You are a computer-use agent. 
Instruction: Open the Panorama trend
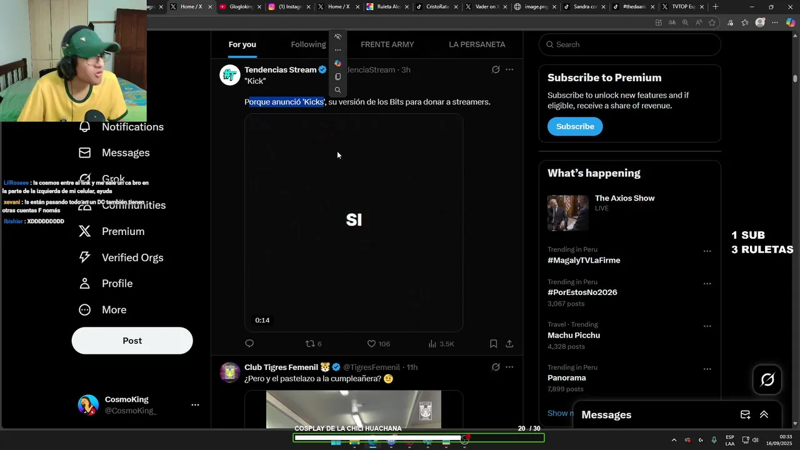coord(567,378)
